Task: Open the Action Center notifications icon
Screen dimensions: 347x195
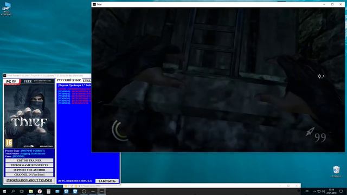Action: pyautogui.click(x=341, y=191)
